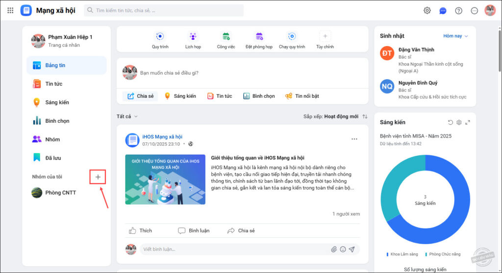Image resolution: width=502 pixels, height=273 pixels.
Task: Open the more options circle icon in top bar
Action: [474, 11]
